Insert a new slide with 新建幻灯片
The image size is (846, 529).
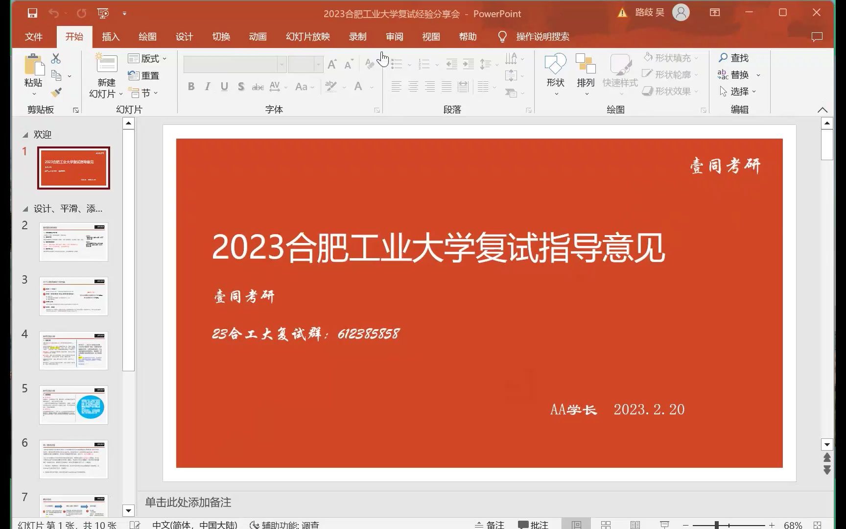click(106, 75)
